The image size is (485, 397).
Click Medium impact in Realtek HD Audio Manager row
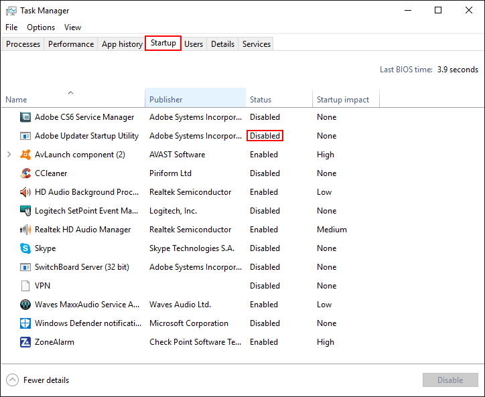click(x=332, y=230)
